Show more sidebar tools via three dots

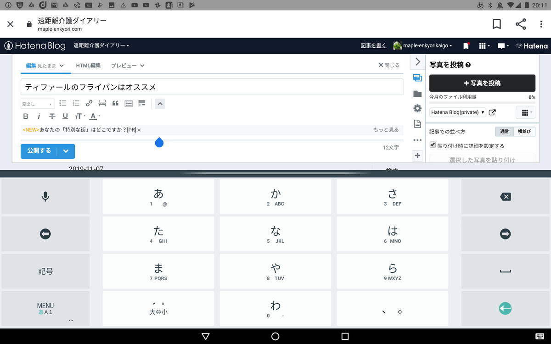(x=417, y=140)
